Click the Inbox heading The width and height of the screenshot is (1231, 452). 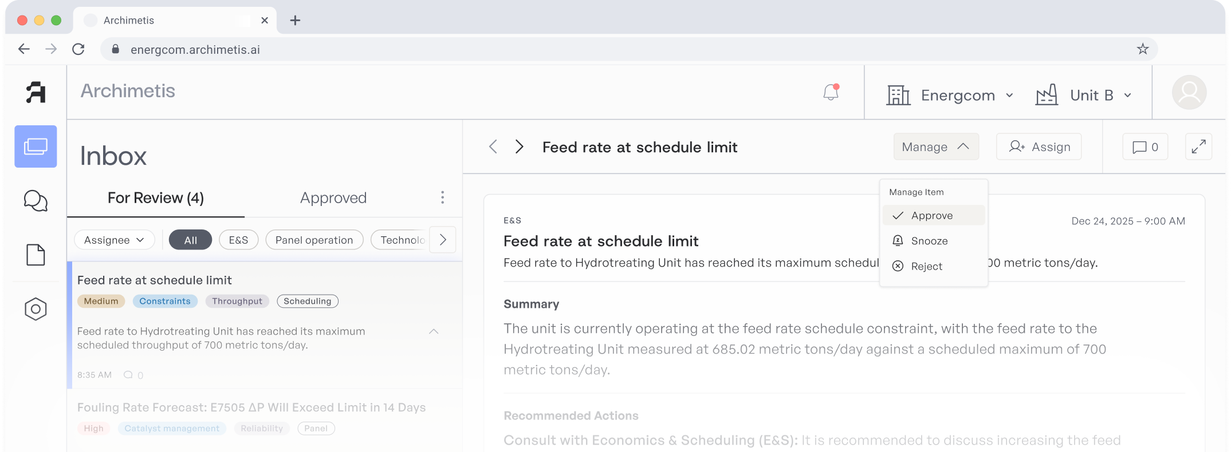(x=113, y=156)
